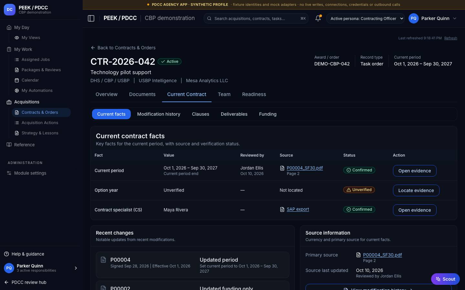
Task: Click the Unverified status badge
Action: (359, 190)
